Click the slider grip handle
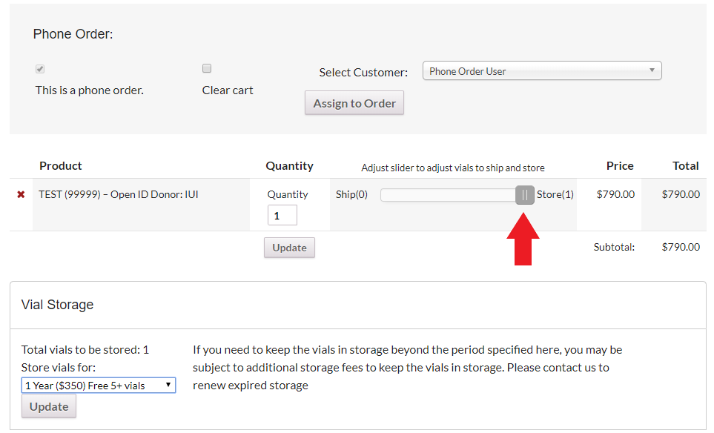Viewport: 714px width, 433px height. coord(524,195)
